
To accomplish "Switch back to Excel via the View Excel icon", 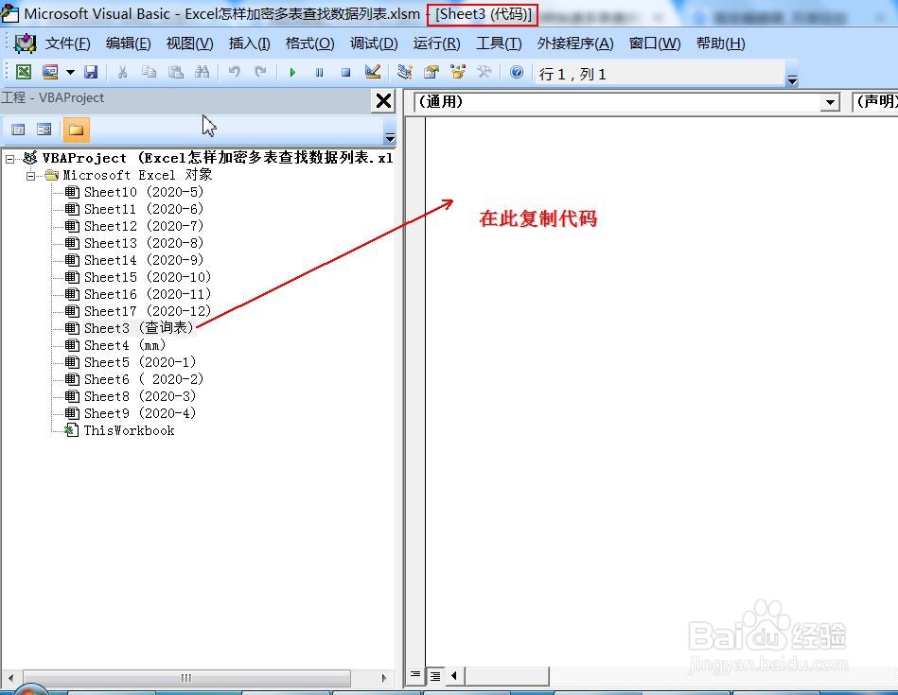I will click(x=24, y=72).
